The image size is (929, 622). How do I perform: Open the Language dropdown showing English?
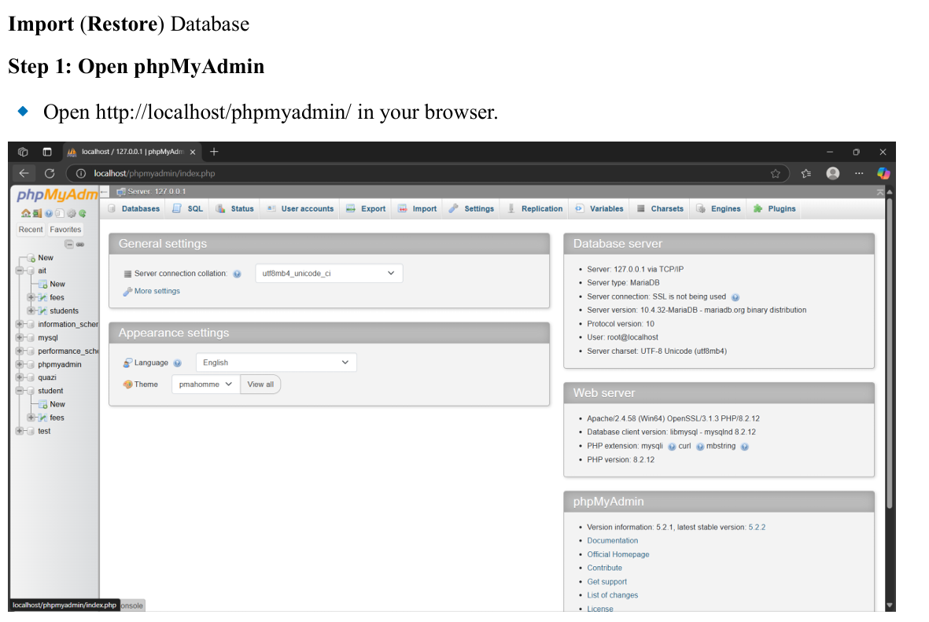(276, 363)
